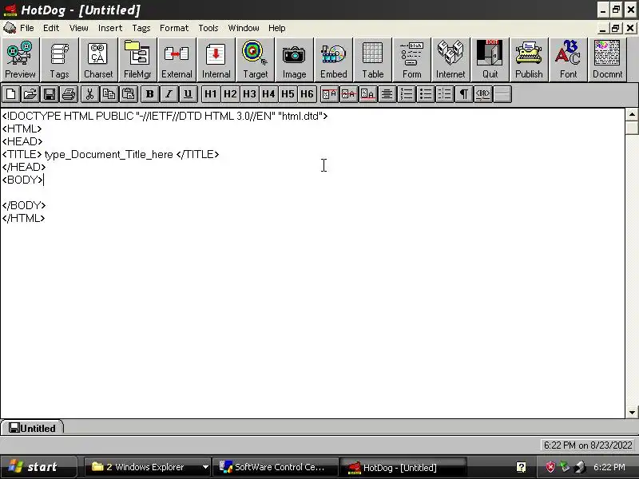Apply H4 heading tag
The height and width of the screenshot is (479, 639).
pyautogui.click(x=268, y=94)
